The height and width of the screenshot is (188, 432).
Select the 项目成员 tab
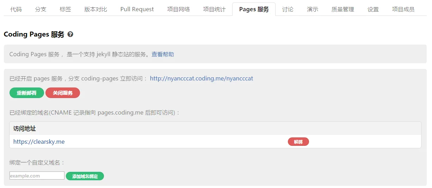[403, 9]
